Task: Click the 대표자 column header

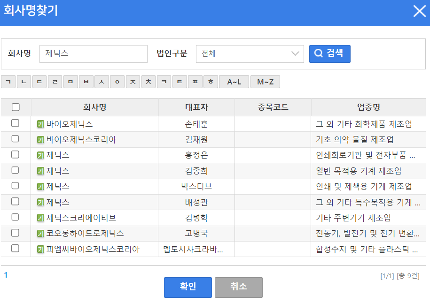Action: tap(196, 107)
